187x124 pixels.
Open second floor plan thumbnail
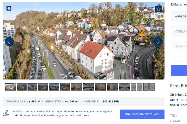click(x=140, y=87)
